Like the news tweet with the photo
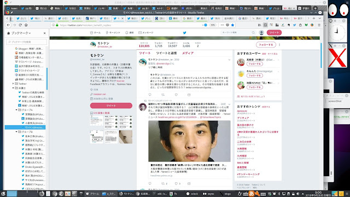Screen dimensions: 350x197 click(176, 183)
